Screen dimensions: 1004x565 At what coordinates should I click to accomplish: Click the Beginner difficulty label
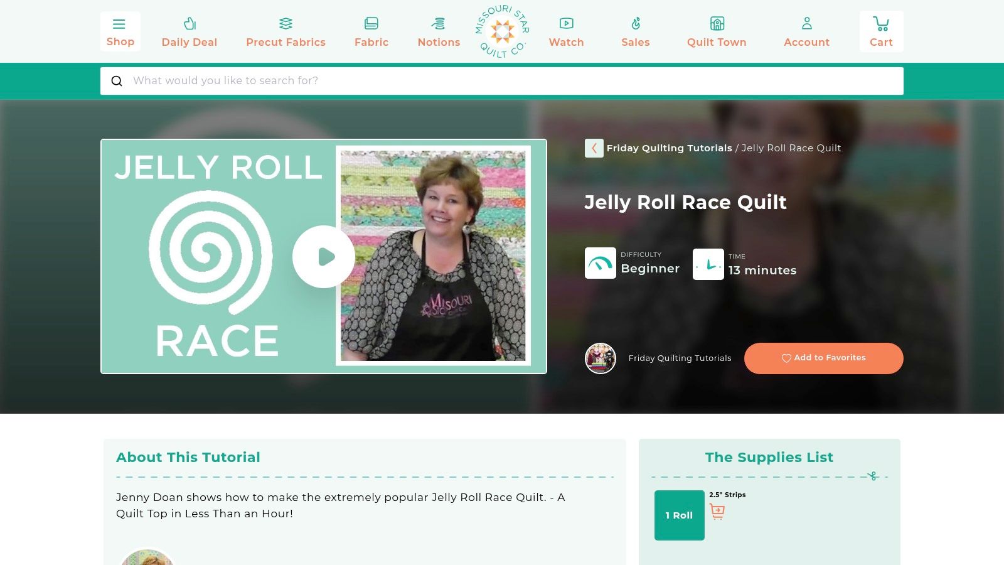click(x=650, y=269)
